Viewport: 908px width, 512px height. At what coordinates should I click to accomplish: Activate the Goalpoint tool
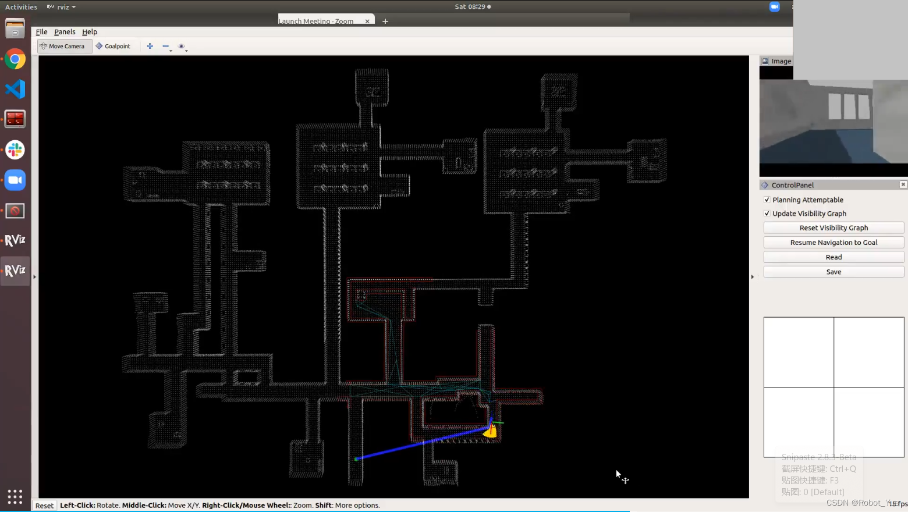pyautogui.click(x=114, y=46)
